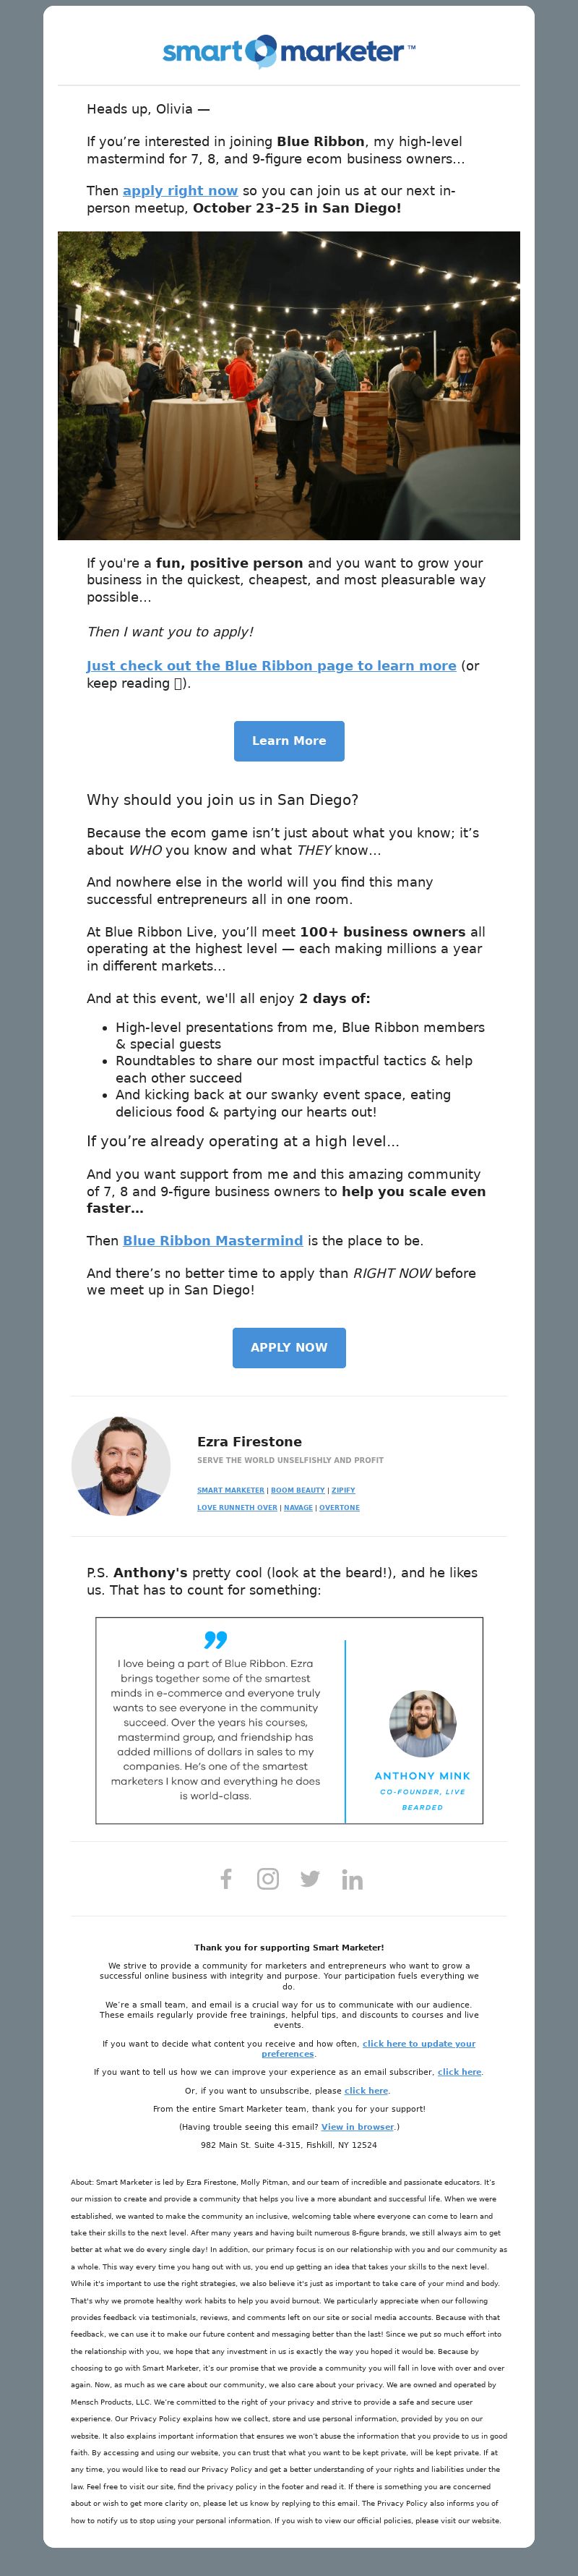Open the Blue Ribbon Mastermind link

(212, 1240)
